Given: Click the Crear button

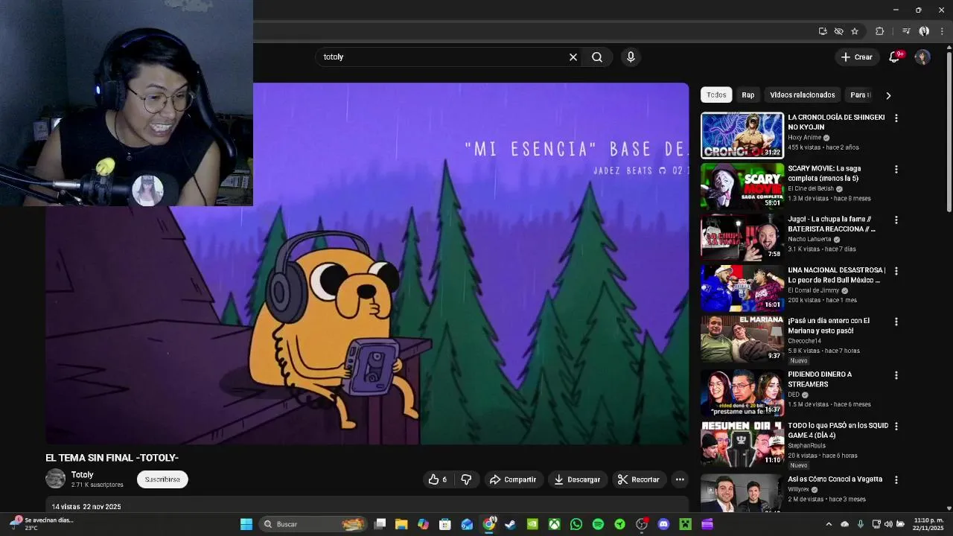Looking at the screenshot, I should [x=856, y=57].
